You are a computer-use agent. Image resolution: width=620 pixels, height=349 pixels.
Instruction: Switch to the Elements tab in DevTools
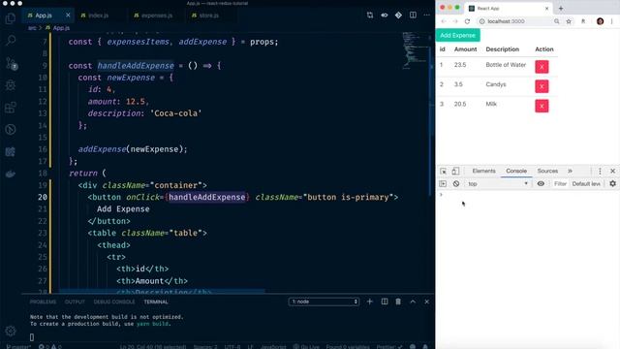483,171
